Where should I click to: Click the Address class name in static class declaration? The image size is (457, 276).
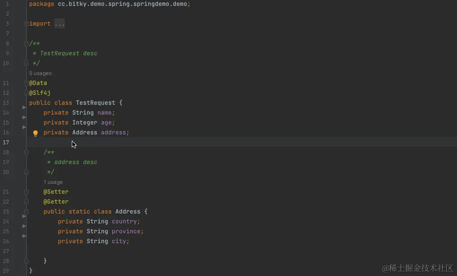[x=127, y=212]
